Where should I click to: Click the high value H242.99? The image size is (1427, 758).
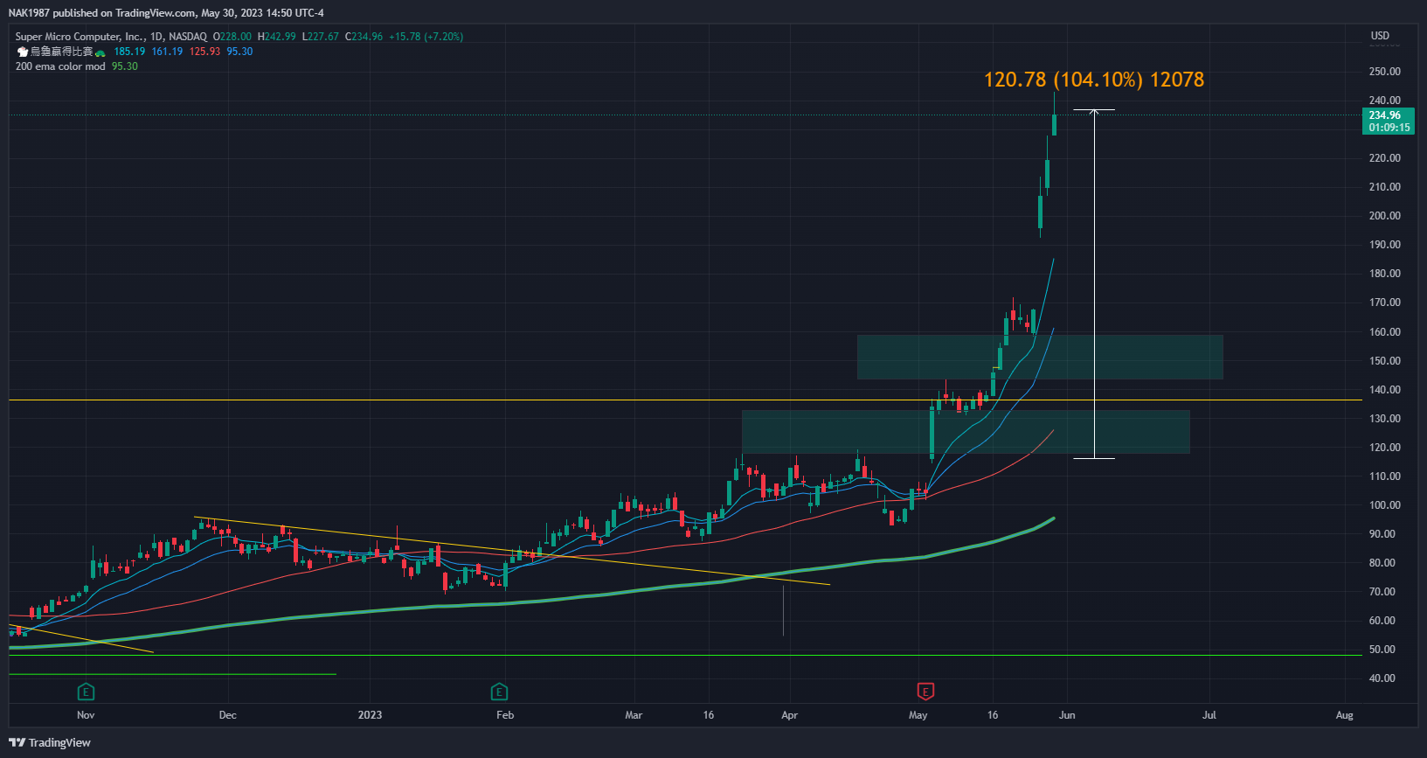277,37
